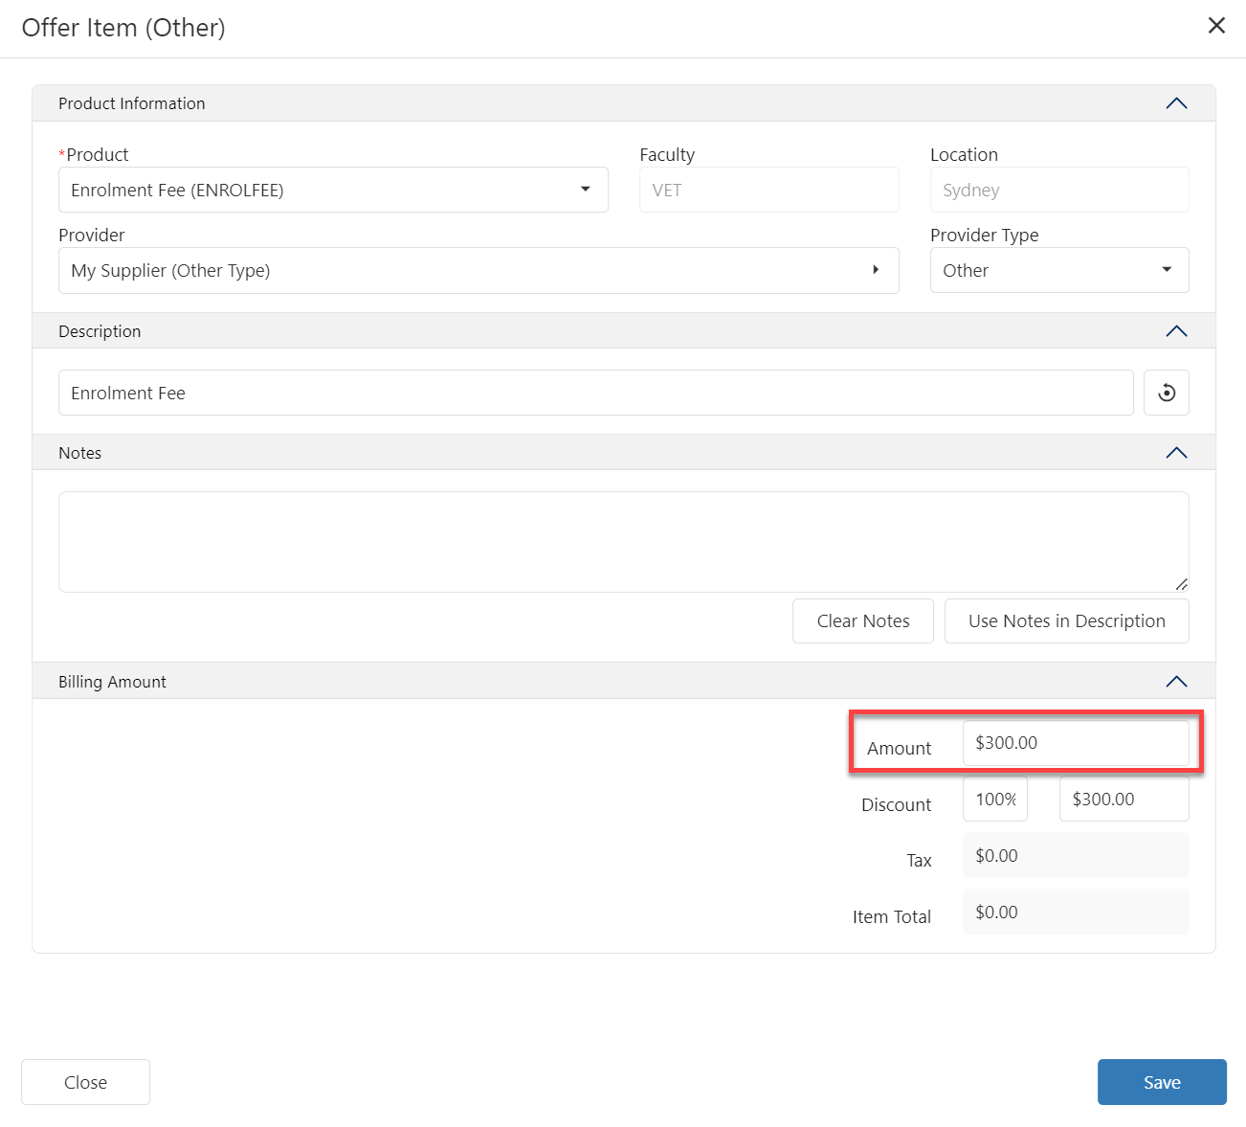Click the Discount dollar amount field
The height and width of the screenshot is (1127, 1246).
pos(1123,800)
